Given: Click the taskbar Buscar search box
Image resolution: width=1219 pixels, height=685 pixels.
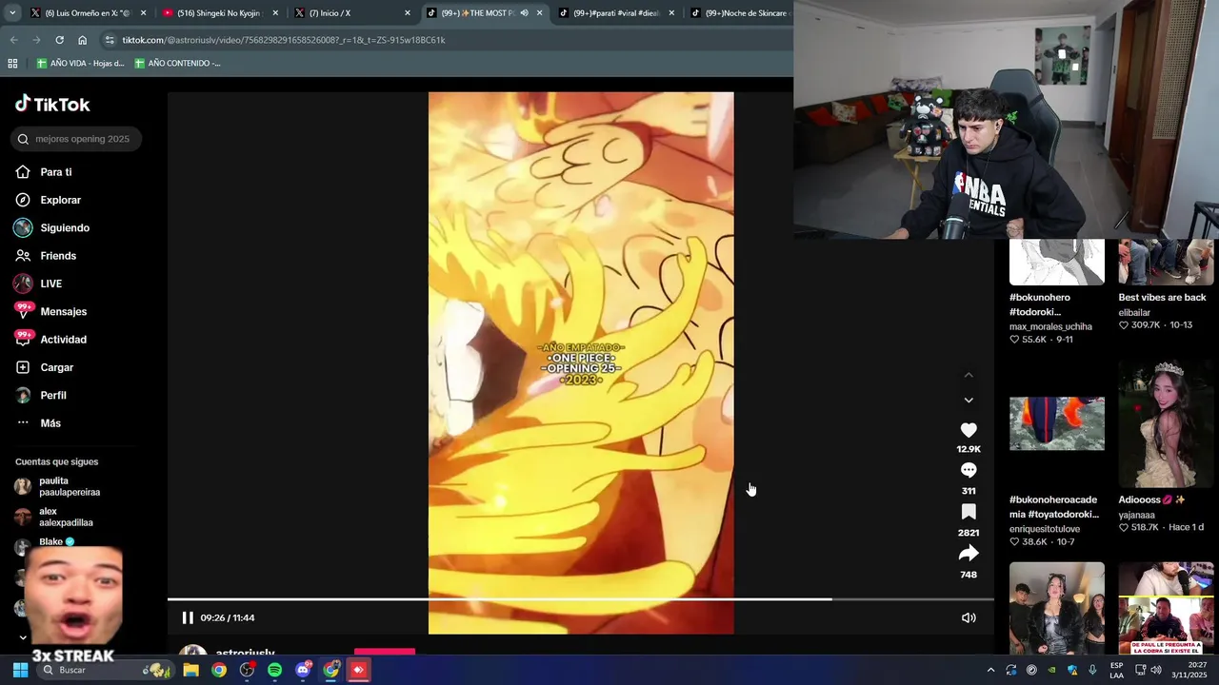Looking at the screenshot, I should click(105, 670).
